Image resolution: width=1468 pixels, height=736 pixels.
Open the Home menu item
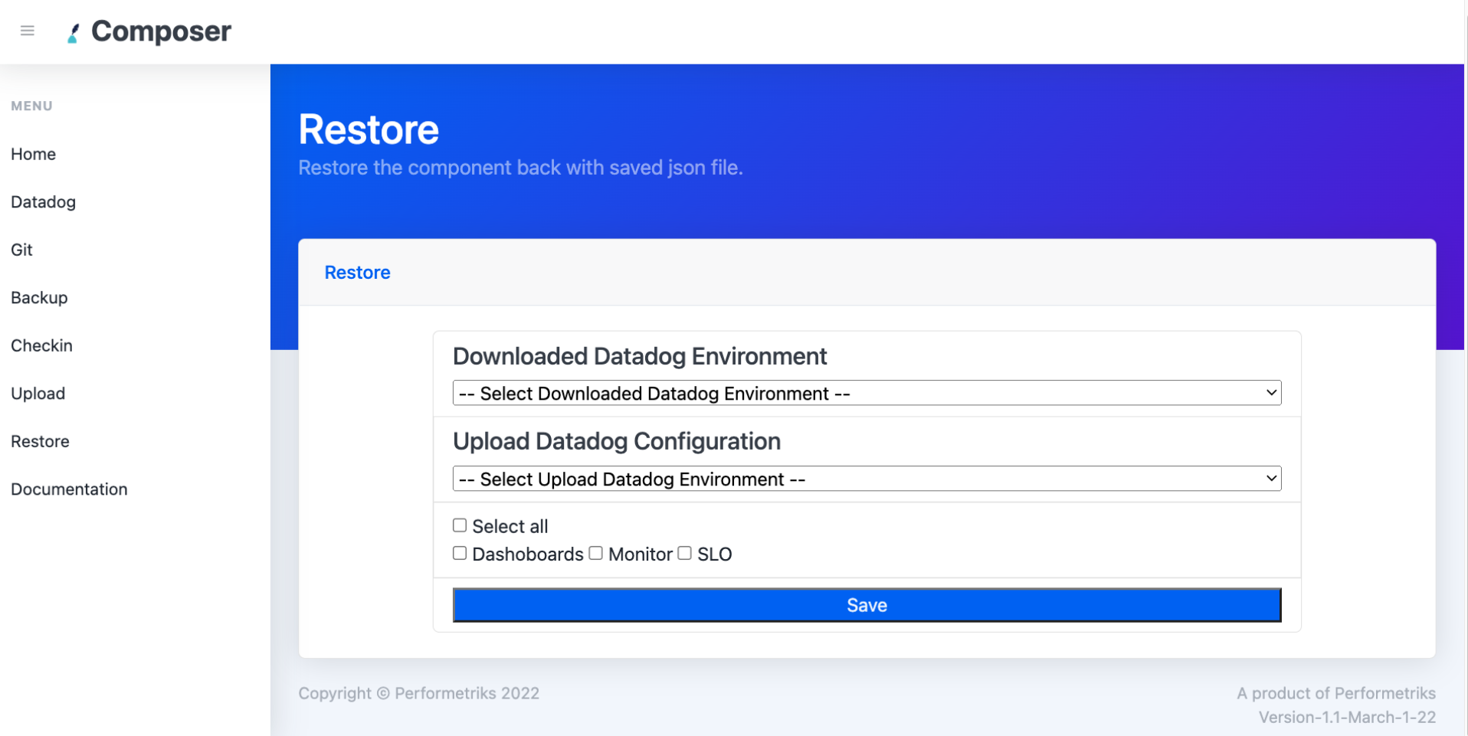pyautogui.click(x=33, y=154)
